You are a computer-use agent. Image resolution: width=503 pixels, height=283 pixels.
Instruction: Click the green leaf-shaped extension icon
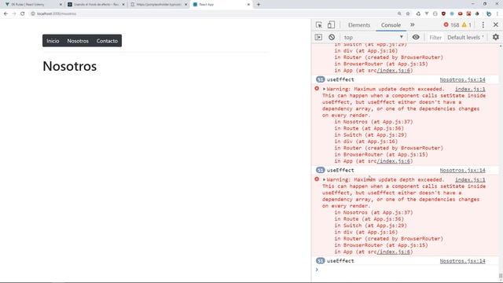click(x=477, y=14)
